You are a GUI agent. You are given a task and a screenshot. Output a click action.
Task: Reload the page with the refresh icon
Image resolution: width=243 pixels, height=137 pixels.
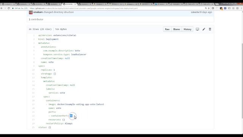9,8
